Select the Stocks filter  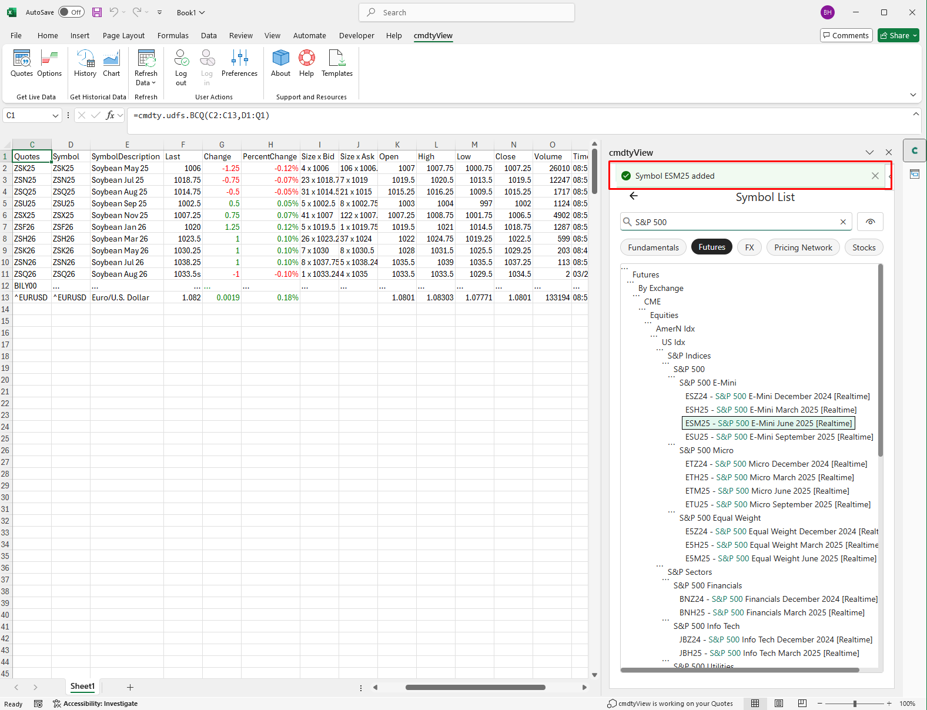[864, 247]
